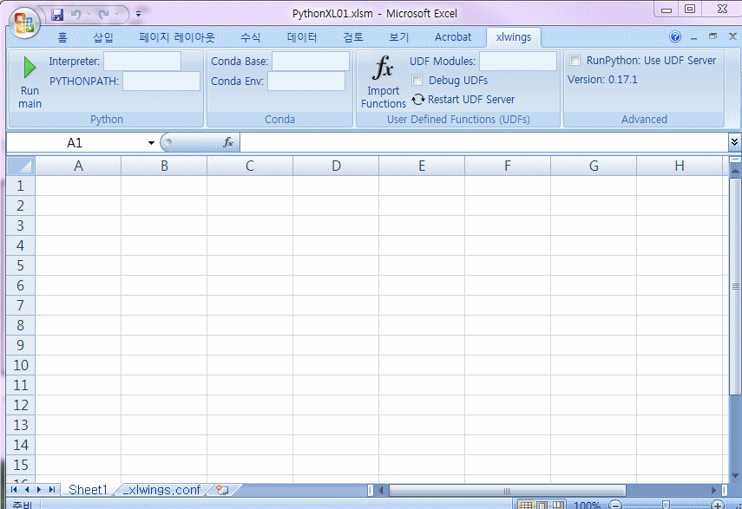Adjust the zoom slider handle

(666, 506)
